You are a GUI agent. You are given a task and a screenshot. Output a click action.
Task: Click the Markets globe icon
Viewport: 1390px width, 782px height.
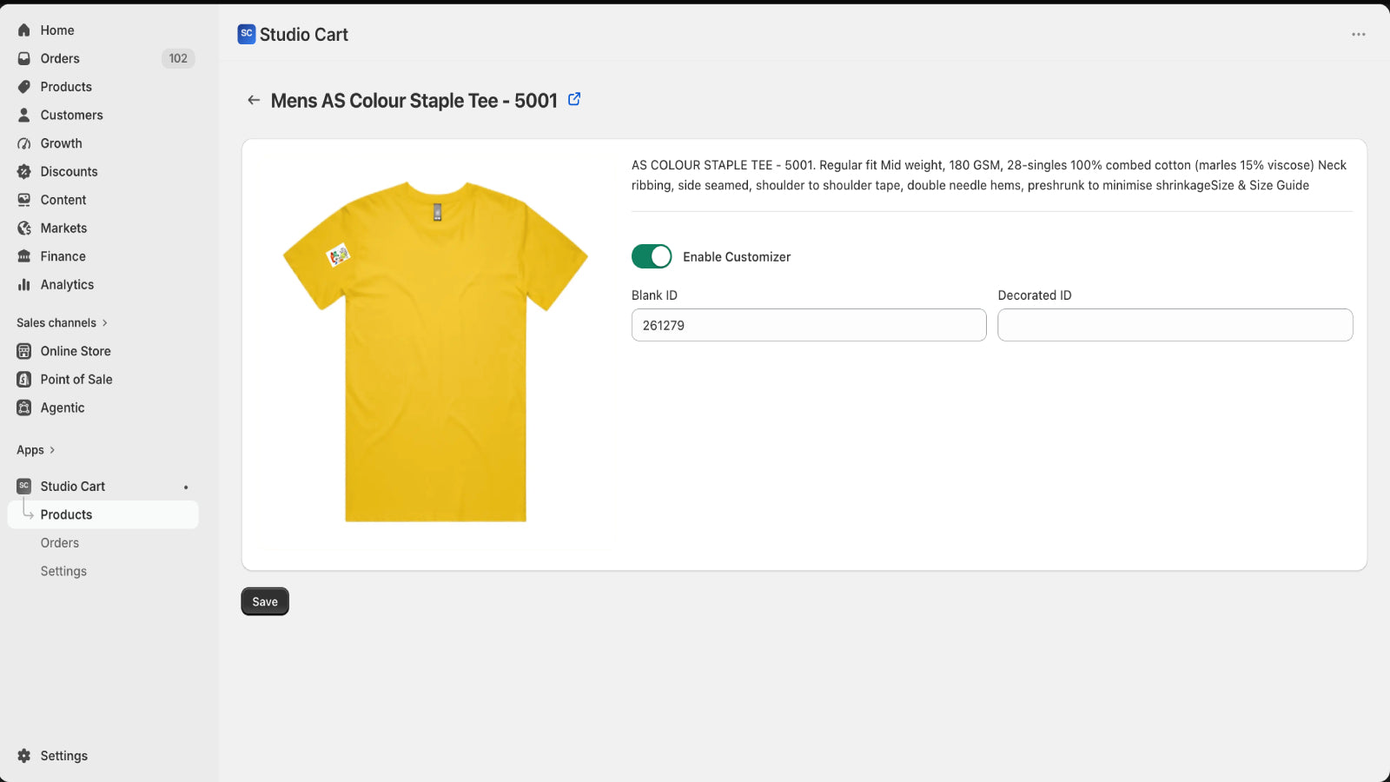24,228
